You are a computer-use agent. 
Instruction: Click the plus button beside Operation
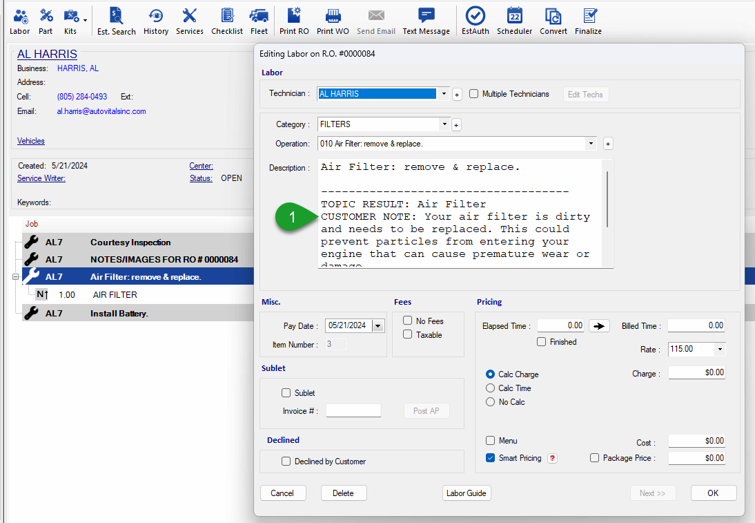[x=608, y=144]
